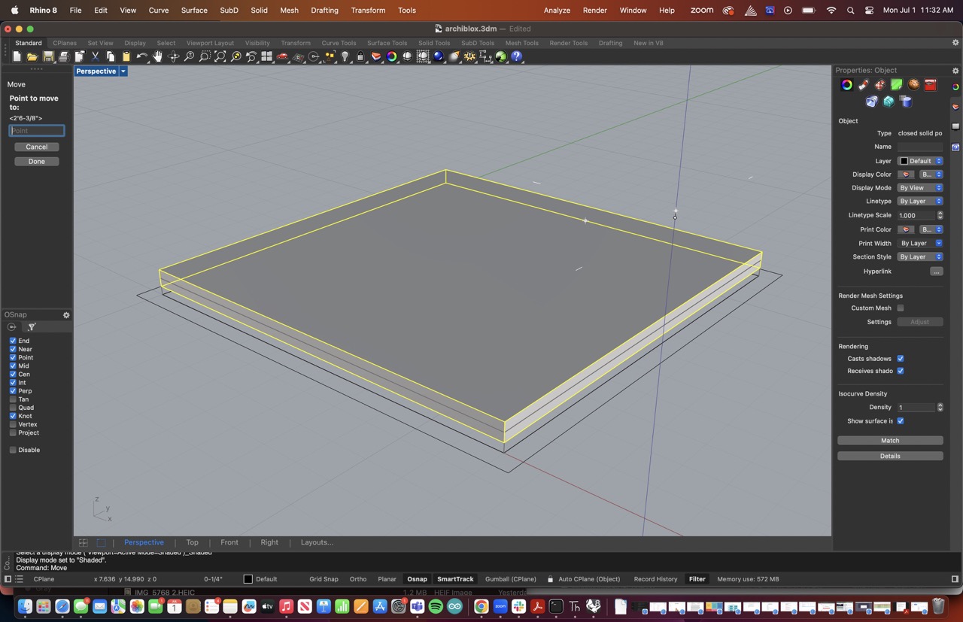Click the Help question mark icon
This screenshot has width=963, height=622.
pyautogui.click(x=517, y=56)
